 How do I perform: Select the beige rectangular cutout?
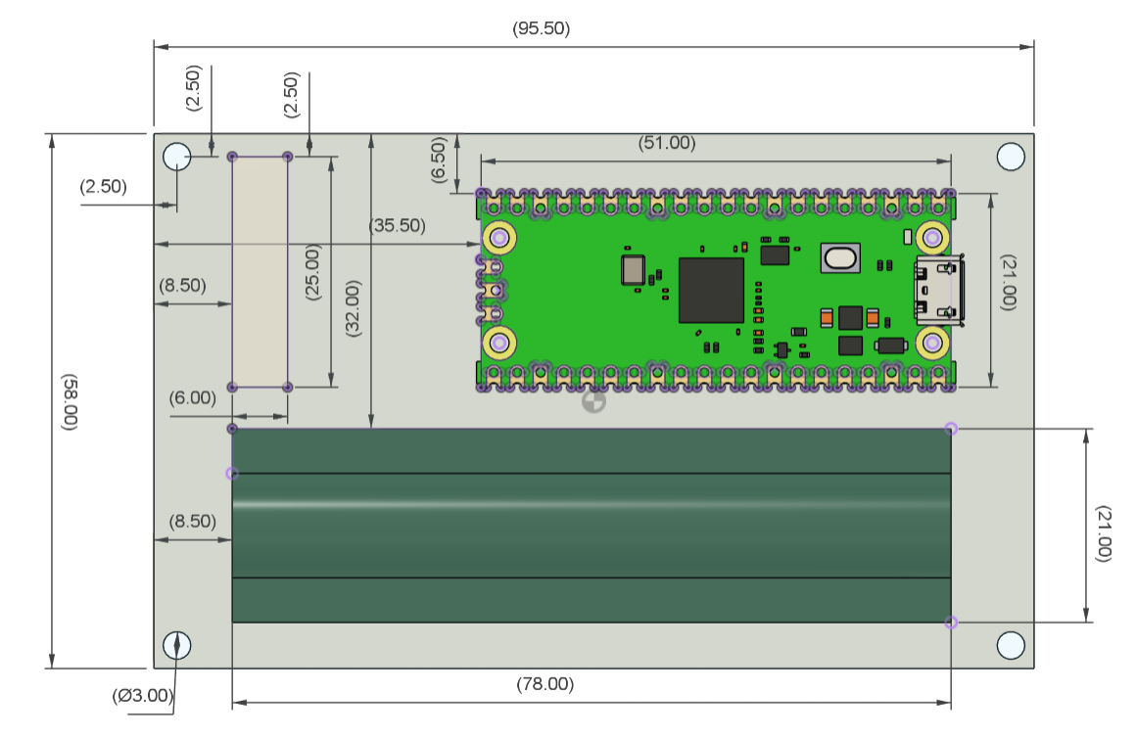[260, 271]
